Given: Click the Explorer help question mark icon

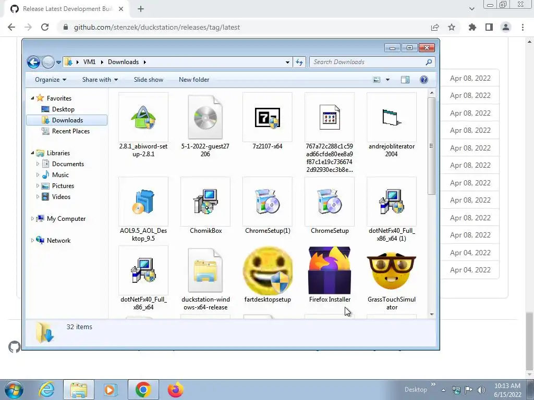Looking at the screenshot, I should click(423, 80).
